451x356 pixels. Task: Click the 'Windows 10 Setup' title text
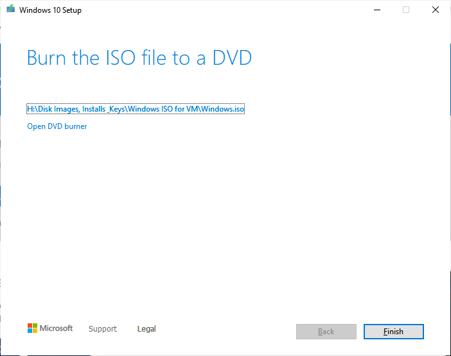click(x=51, y=10)
